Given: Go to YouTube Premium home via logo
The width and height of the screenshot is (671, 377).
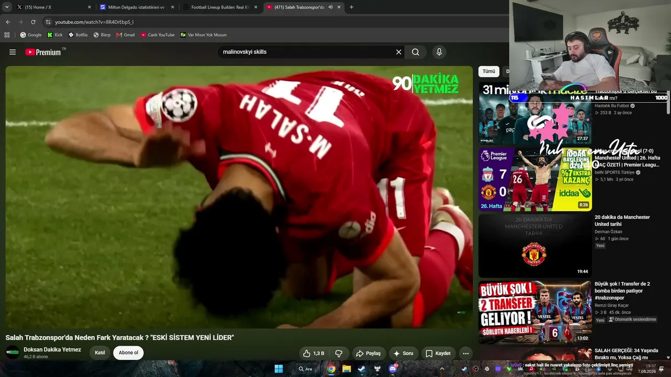Looking at the screenshot, I should click(43, 52).
